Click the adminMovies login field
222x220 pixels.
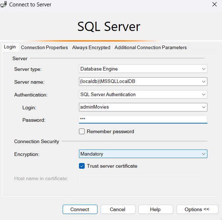point(143,107)
